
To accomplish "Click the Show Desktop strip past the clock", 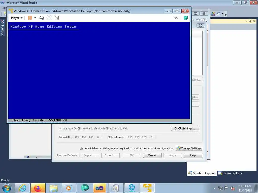I will (256, 188).
